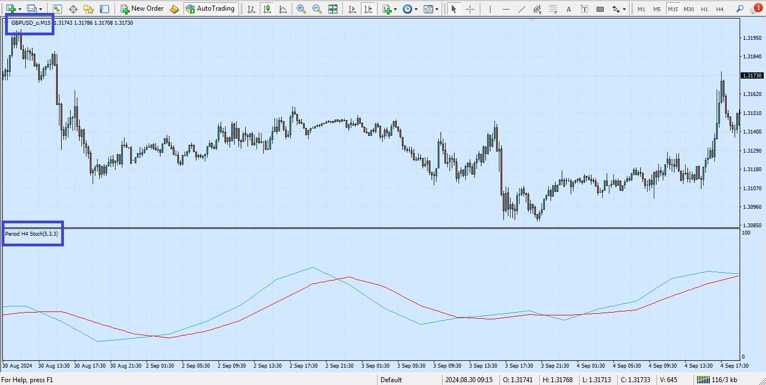Zoom out of the chart

[x=317, y=9]
